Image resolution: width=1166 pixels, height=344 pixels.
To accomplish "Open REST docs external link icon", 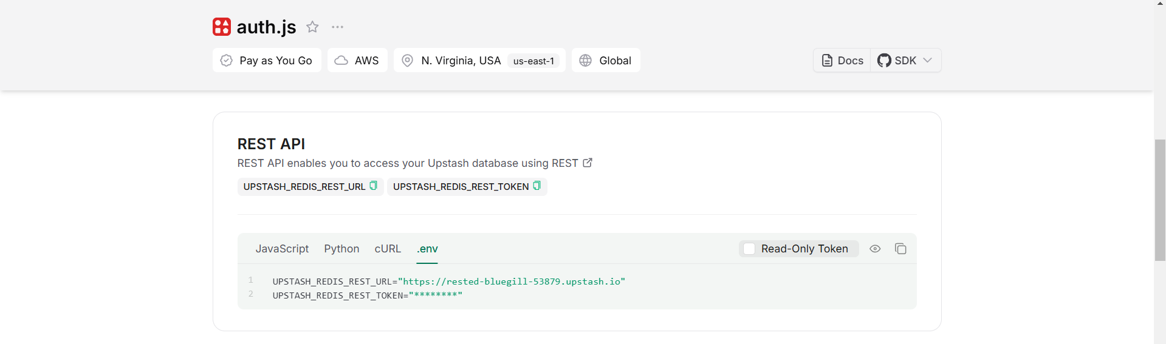I will (588, 163).
